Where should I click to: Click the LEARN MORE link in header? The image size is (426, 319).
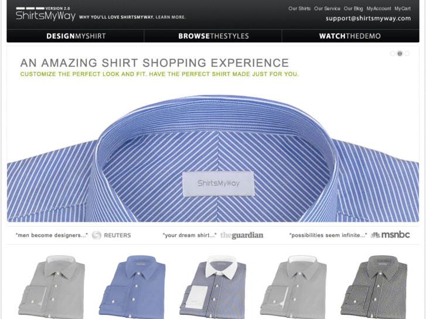tap(171, 17)
